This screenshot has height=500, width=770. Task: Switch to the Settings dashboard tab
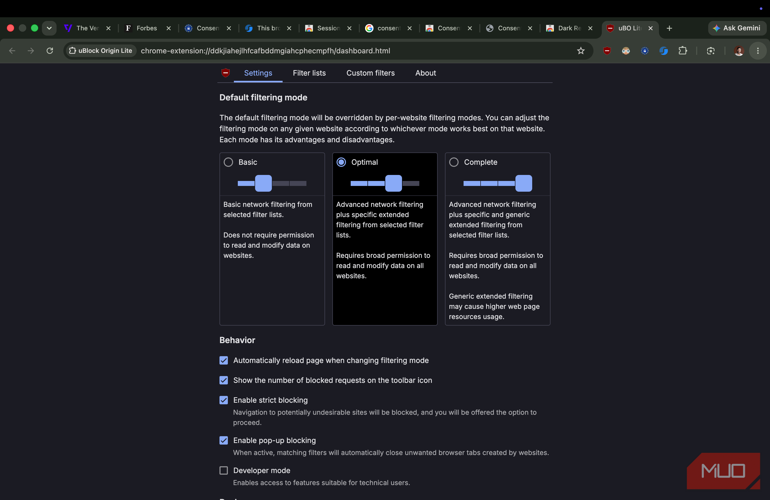(258, 73)
